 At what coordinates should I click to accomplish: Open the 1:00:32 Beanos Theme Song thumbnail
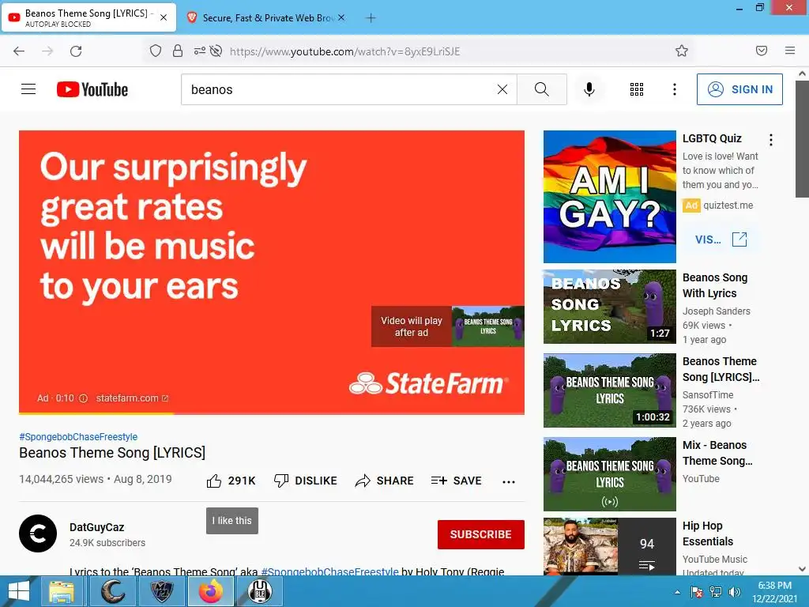[609, 390]
